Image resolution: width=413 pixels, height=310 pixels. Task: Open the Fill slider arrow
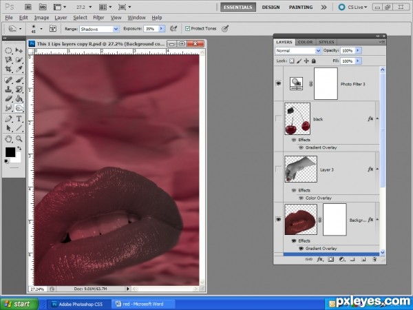coord(358,61)
